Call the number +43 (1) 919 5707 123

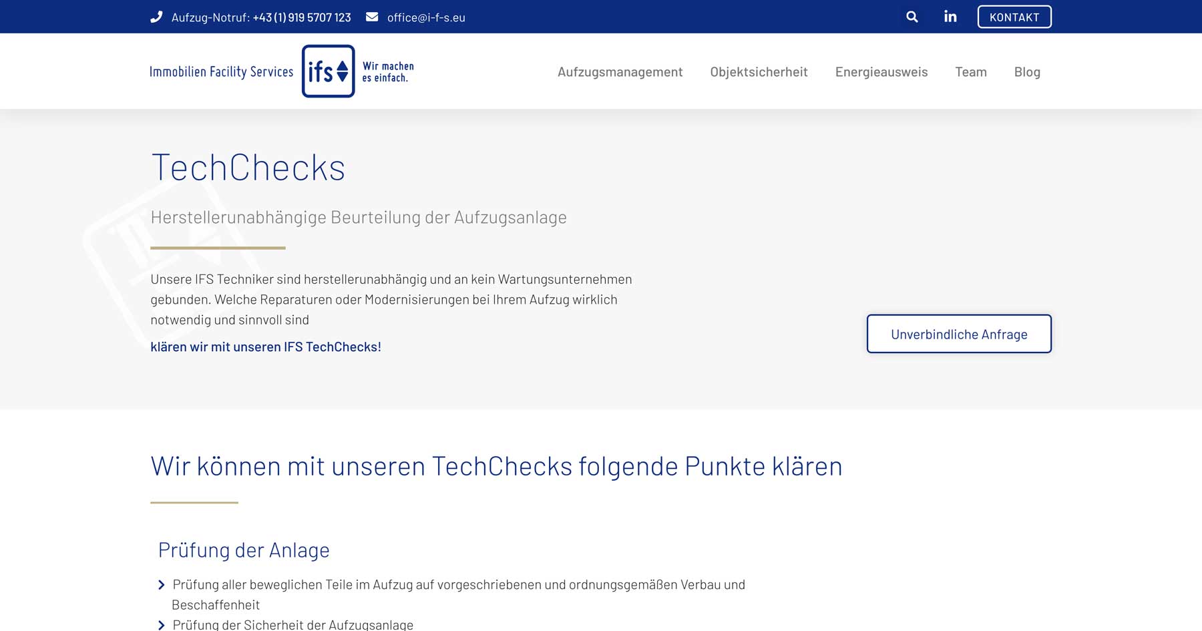[x=301, y=17]
